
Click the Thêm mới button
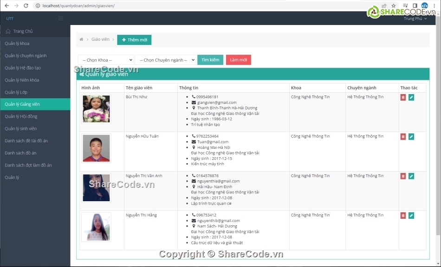[x=134, y=40]
